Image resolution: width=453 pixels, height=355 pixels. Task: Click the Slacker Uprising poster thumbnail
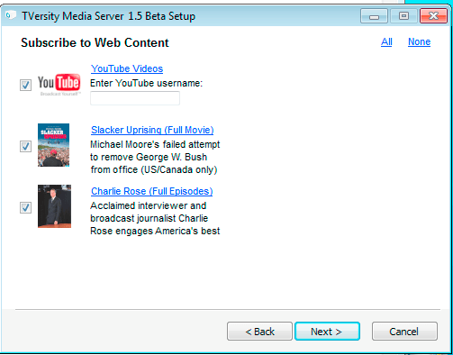pos(53,145)
